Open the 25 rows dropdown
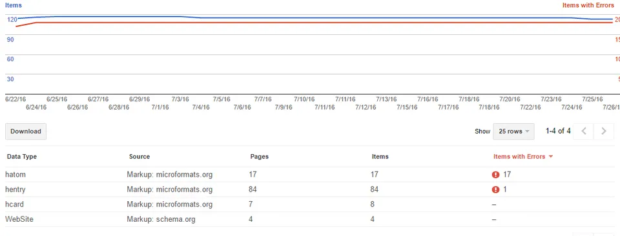This screenshot has height=236, width=620. (x=513, y=132)
